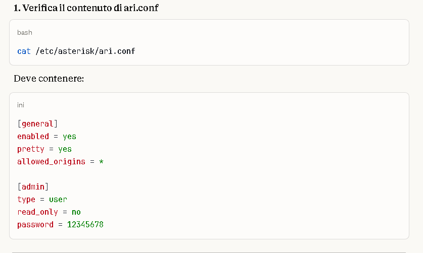This screenshot has height=253, width=423.
Task: Click the password value 12345678
Action: coord(85,225)
